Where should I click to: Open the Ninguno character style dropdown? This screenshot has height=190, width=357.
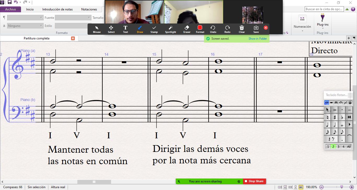25,26
